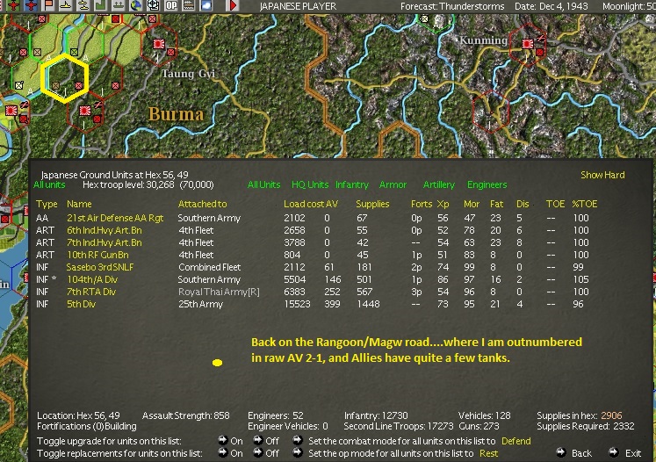The width and height of the screenshot is (656, 462).
Task: Sort list by Name column header
Action: [x=79, y=204]
